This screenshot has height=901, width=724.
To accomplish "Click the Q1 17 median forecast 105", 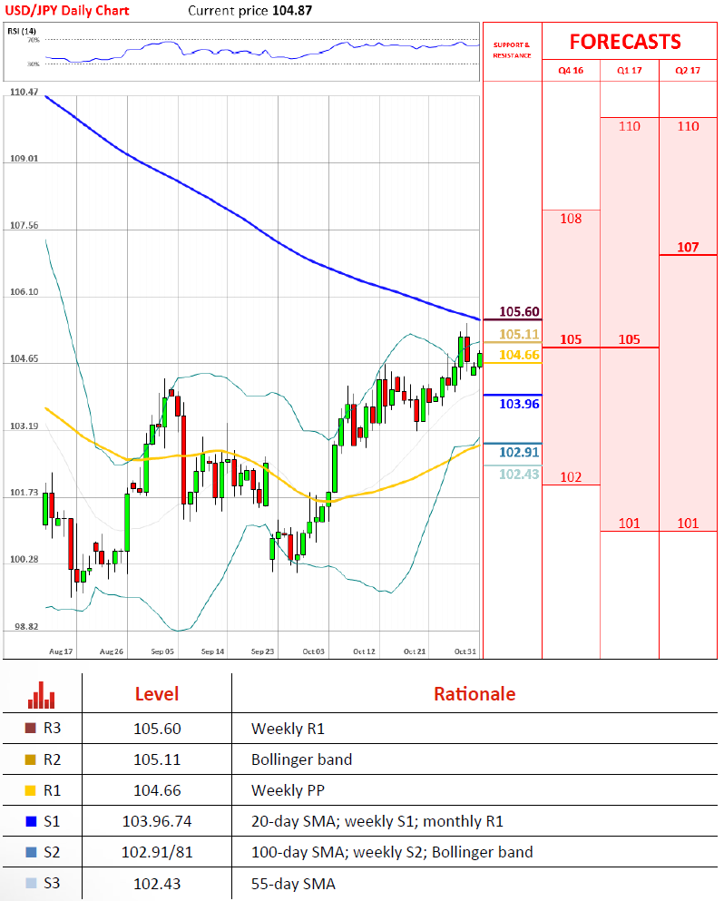I will pos(630,339).
